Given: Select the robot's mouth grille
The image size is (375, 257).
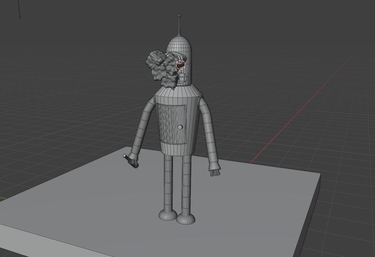Looking at the screenshot, I should coord(182,79).
